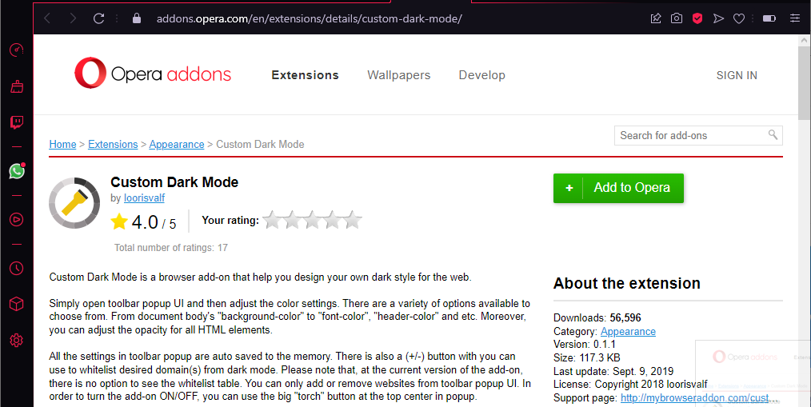Open Twitch panel in sidebar
This screenshot has height=407, width=811.
[17, 122]
